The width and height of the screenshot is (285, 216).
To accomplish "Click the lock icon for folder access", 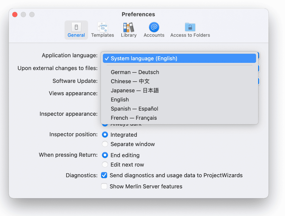I will (190, 27).
